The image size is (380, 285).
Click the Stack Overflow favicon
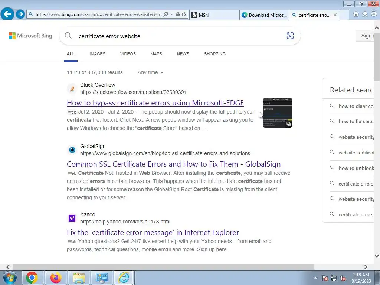click(x=72, y=89)
